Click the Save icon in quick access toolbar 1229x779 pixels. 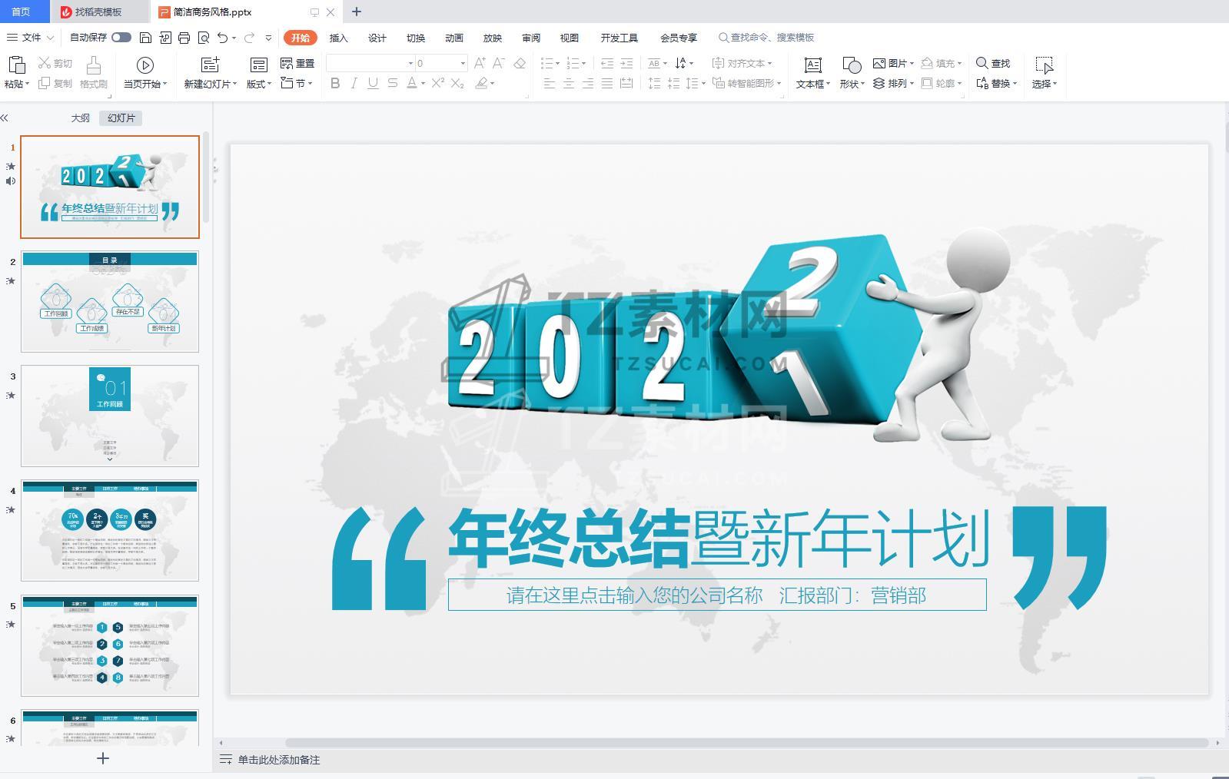coord(145,38)
